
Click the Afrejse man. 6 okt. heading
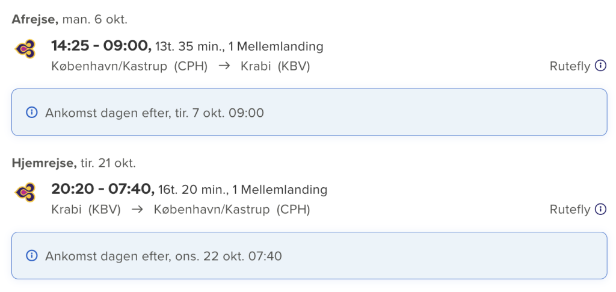click(70, 19)
